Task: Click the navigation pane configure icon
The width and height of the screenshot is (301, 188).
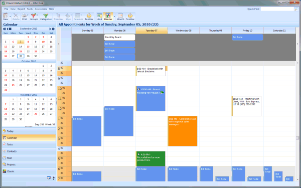Action: [x=49, y=178]
